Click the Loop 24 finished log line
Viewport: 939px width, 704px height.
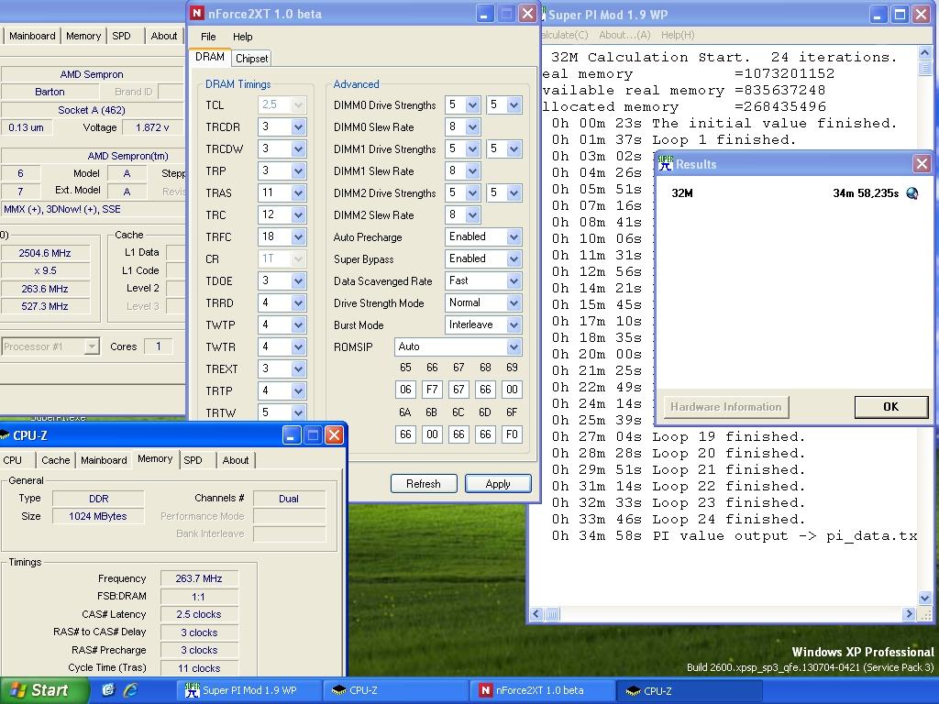click(x=678, y=519)
